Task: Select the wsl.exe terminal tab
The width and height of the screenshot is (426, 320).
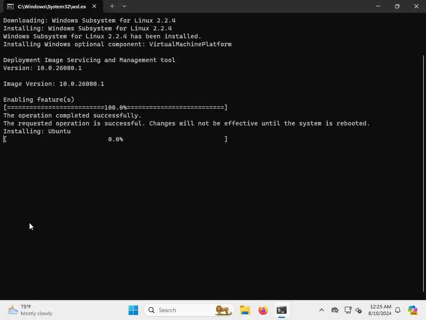Action: [x=53, y=7]
